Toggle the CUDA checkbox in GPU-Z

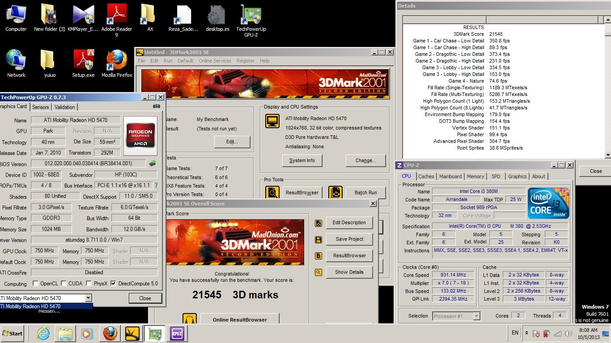tap(64, 284)
